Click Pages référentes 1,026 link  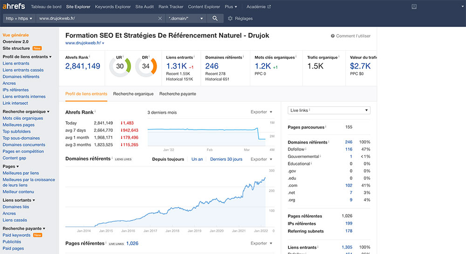click(132, 243)
